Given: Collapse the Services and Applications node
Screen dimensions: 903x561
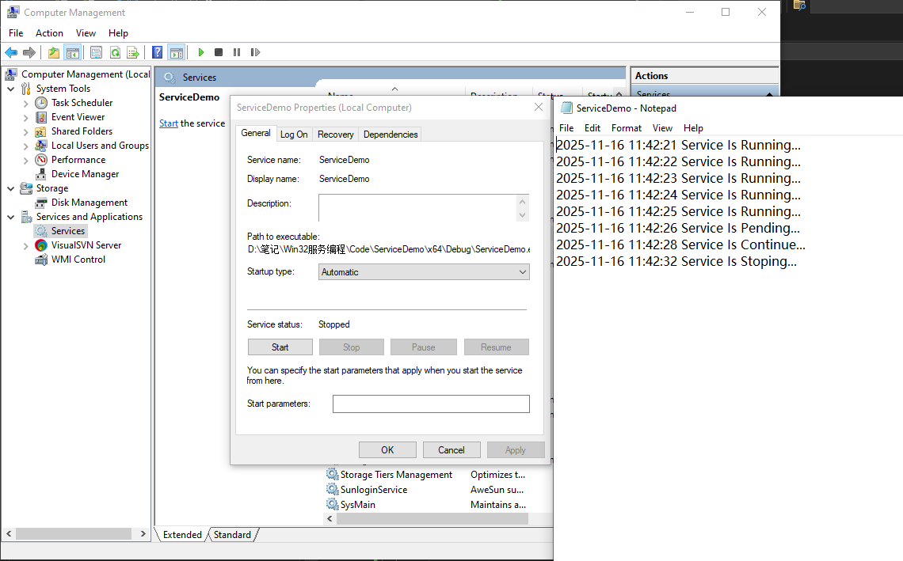Looking at the screenshot, I should click(11, 217).
